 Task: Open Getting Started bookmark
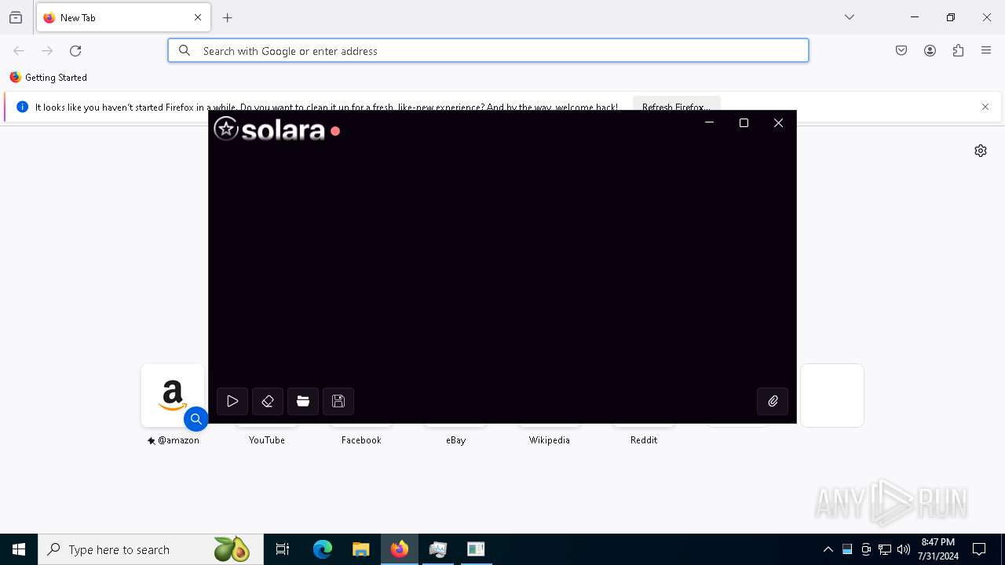[x=49, y=78]
